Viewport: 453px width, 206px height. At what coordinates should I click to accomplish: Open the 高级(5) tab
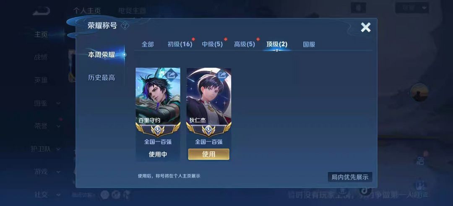click(245, 44)
